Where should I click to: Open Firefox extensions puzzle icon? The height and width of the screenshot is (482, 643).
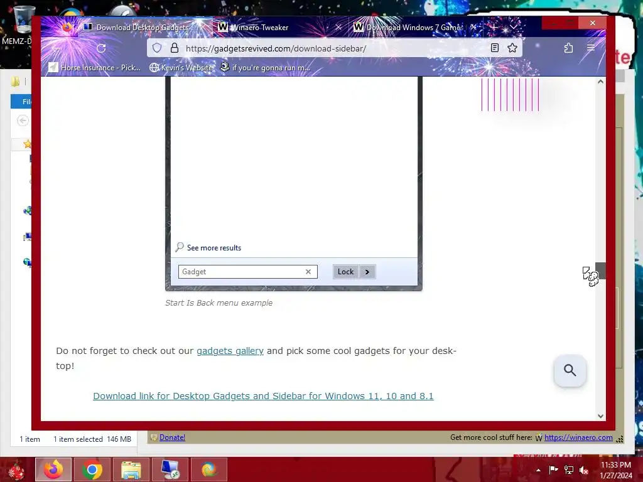point(568,48)
